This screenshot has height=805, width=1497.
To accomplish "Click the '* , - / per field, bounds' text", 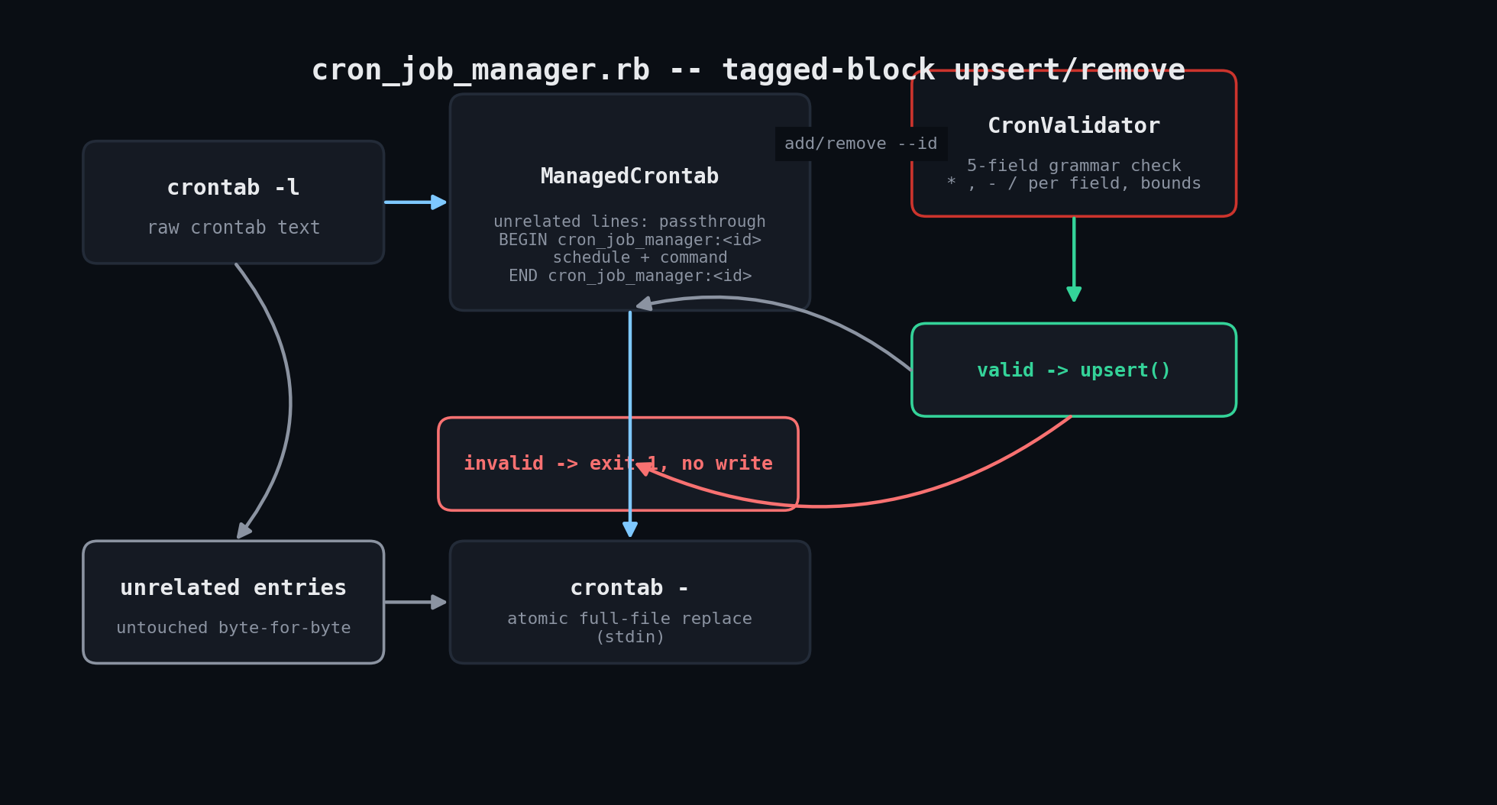I will 1074,183.
